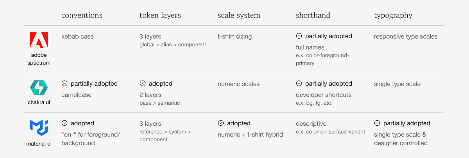Click the numeric scales cell

click(238, 84)
